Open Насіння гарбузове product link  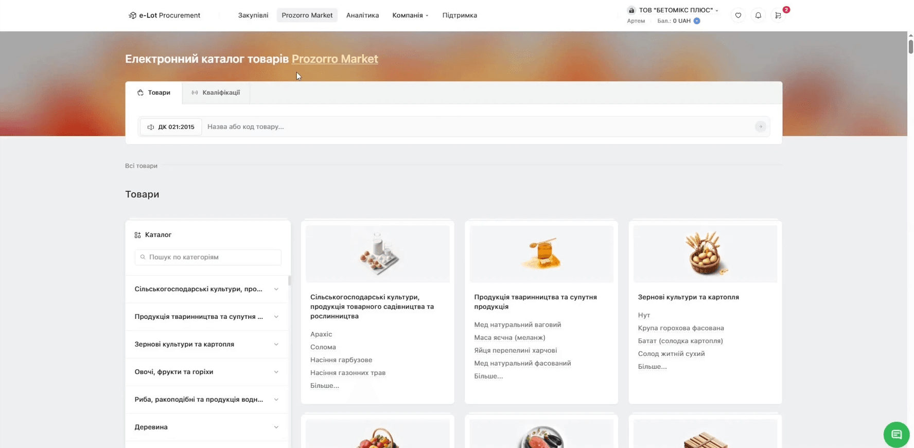(341, 360)
